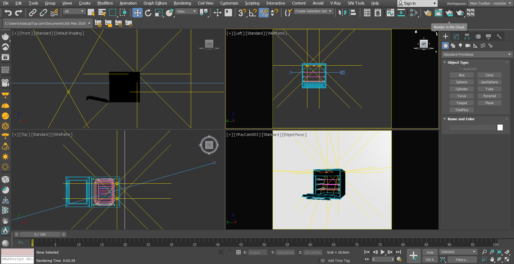
Task: Open the Modifiers menu
Action: coord(105,3)
